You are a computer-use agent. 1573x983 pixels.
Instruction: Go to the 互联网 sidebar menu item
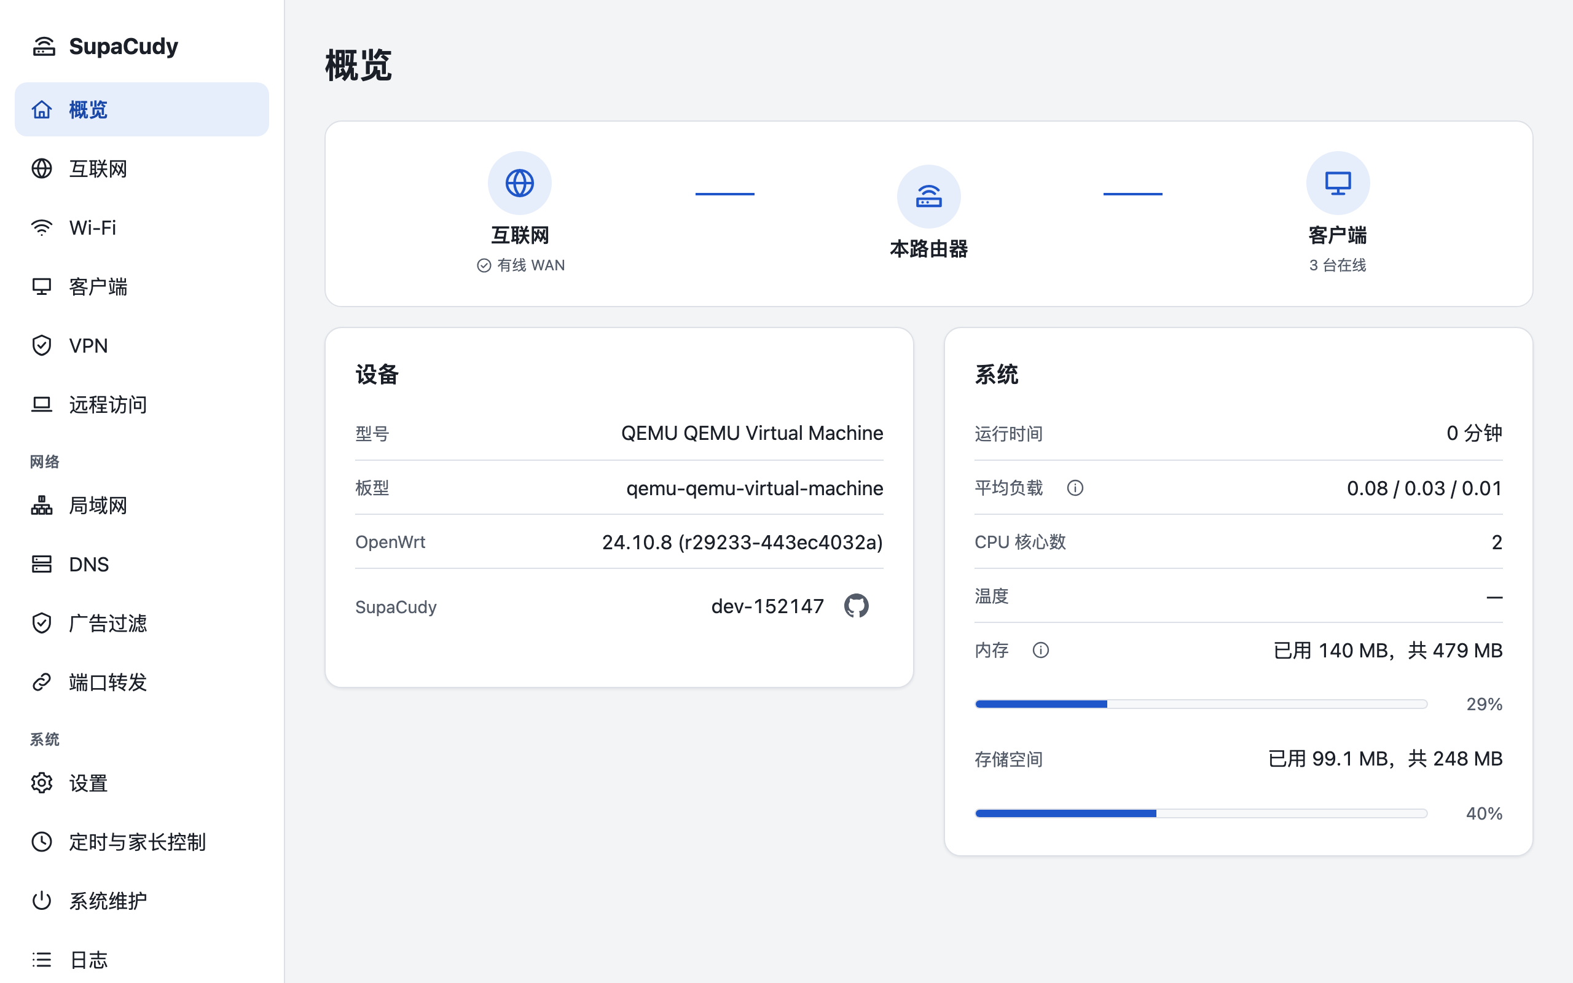[x=142, y=168]
